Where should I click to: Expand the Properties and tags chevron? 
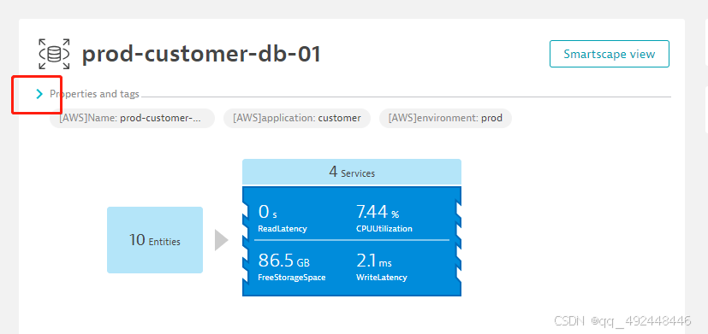pos(39,94)
